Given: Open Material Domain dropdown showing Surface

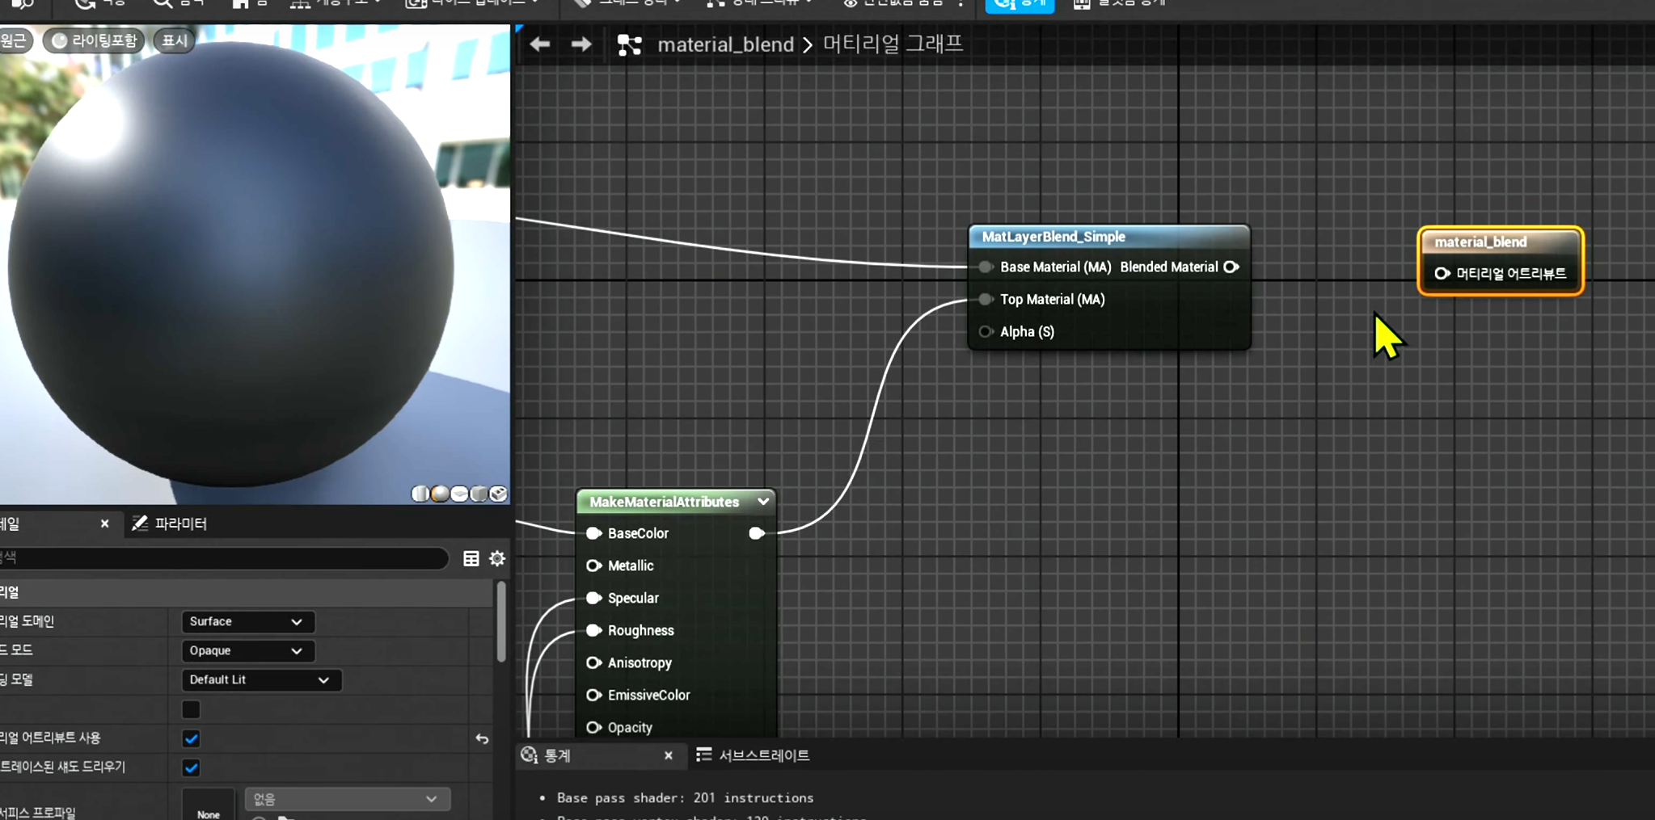Looking at the screenshot, I should (247, 621).
